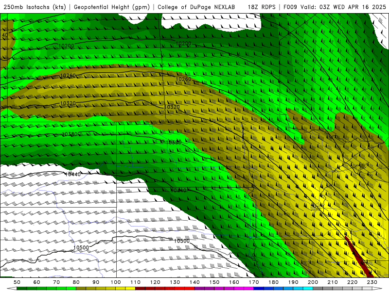389x291 pixels.
Task: Select the 110 legend value
Action: click(136, 282)
